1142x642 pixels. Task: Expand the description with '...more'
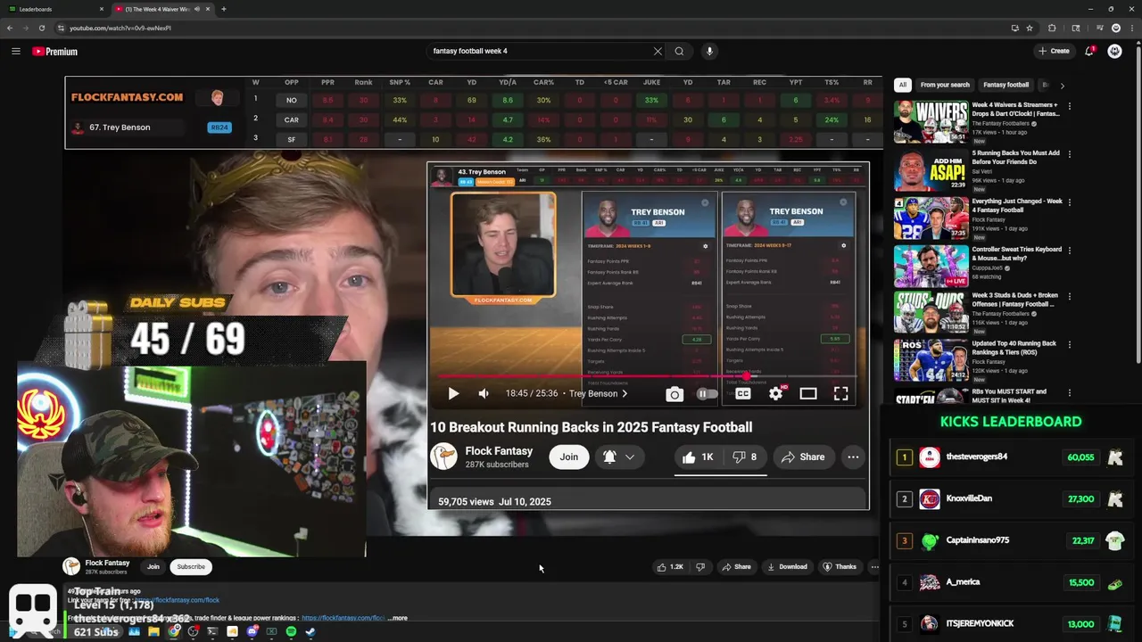click(x=398, y=618)
